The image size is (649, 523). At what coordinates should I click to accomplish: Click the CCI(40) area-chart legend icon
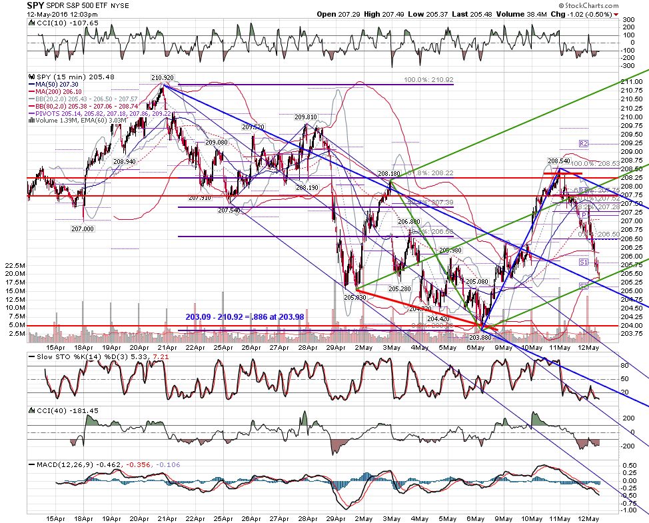tap(32, 410)
